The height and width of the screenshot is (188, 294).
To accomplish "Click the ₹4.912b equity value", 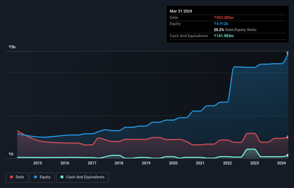I will (x=221, y=24).
